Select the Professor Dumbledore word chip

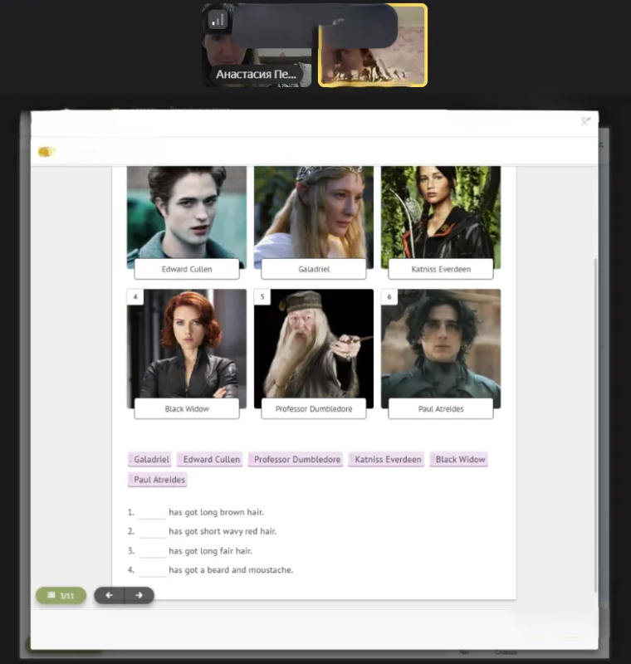click(x=296, y=460)
